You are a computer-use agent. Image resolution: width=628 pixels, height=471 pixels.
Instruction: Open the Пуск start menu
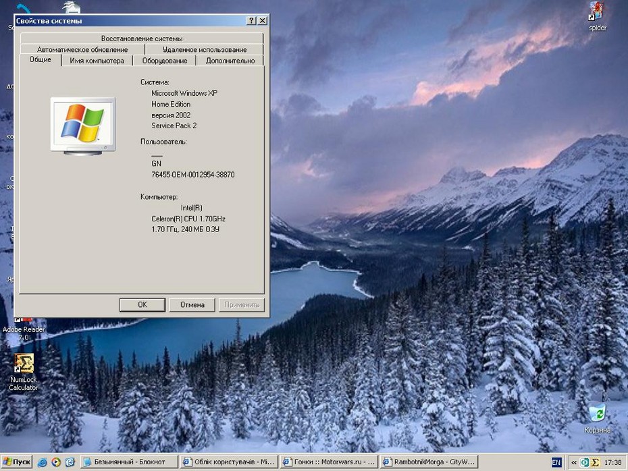tap(17, 462)
